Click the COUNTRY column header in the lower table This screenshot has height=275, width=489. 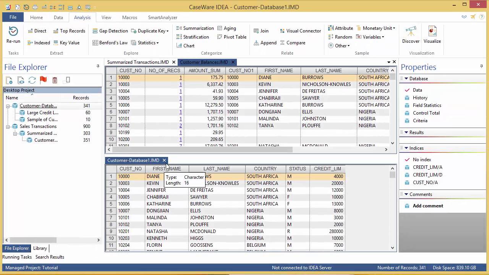(266, 169)
